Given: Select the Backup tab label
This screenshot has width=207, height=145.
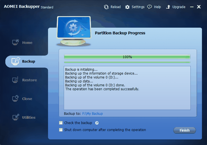Looking at the screenshot, I should point(29,61).
